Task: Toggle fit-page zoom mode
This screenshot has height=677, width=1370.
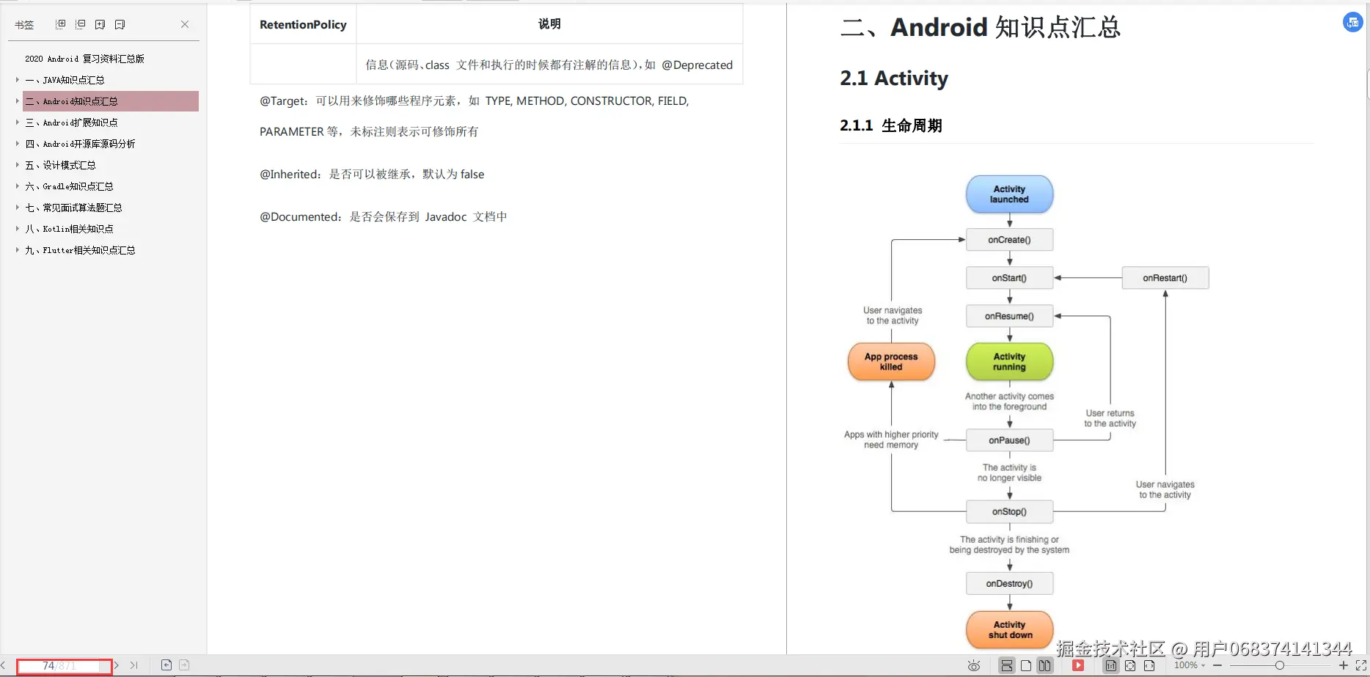Action: (1130, 665)
